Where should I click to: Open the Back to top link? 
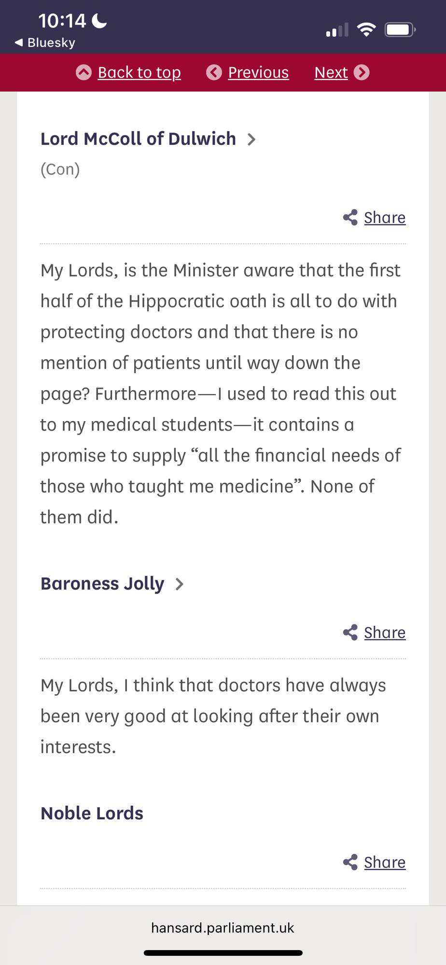click(x=139, y=72)
